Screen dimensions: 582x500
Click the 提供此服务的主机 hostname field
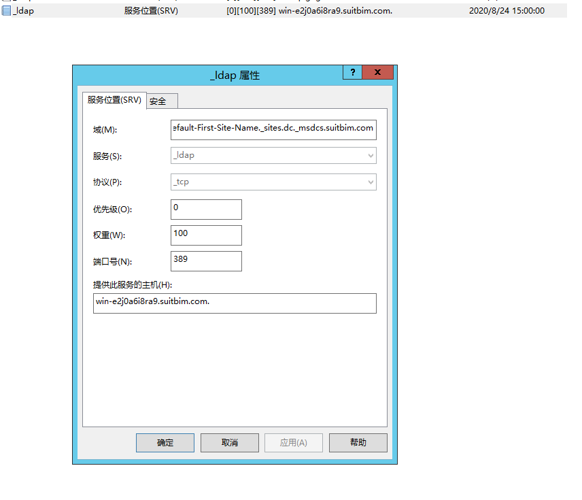pos(235,303)
